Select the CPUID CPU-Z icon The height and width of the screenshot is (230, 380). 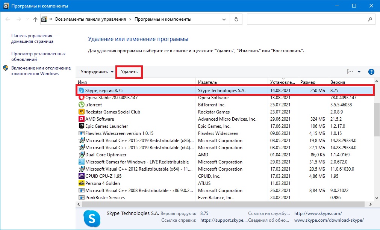[x=82, y=176]
